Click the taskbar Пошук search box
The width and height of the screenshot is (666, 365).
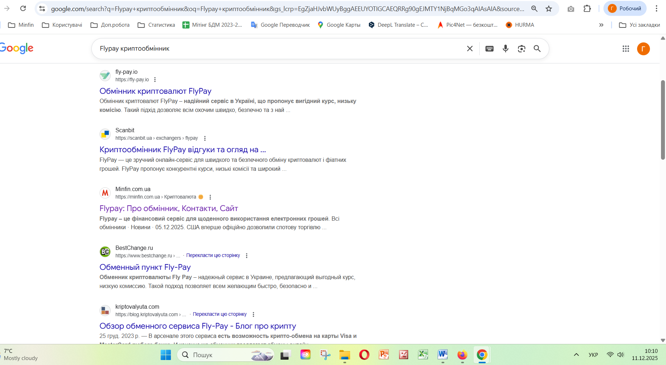click(226, 355)
